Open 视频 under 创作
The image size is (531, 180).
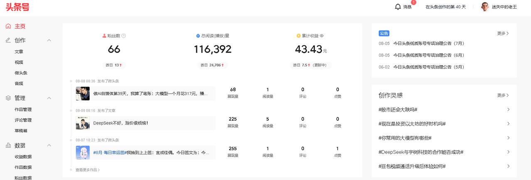click(x=19, y=62)
